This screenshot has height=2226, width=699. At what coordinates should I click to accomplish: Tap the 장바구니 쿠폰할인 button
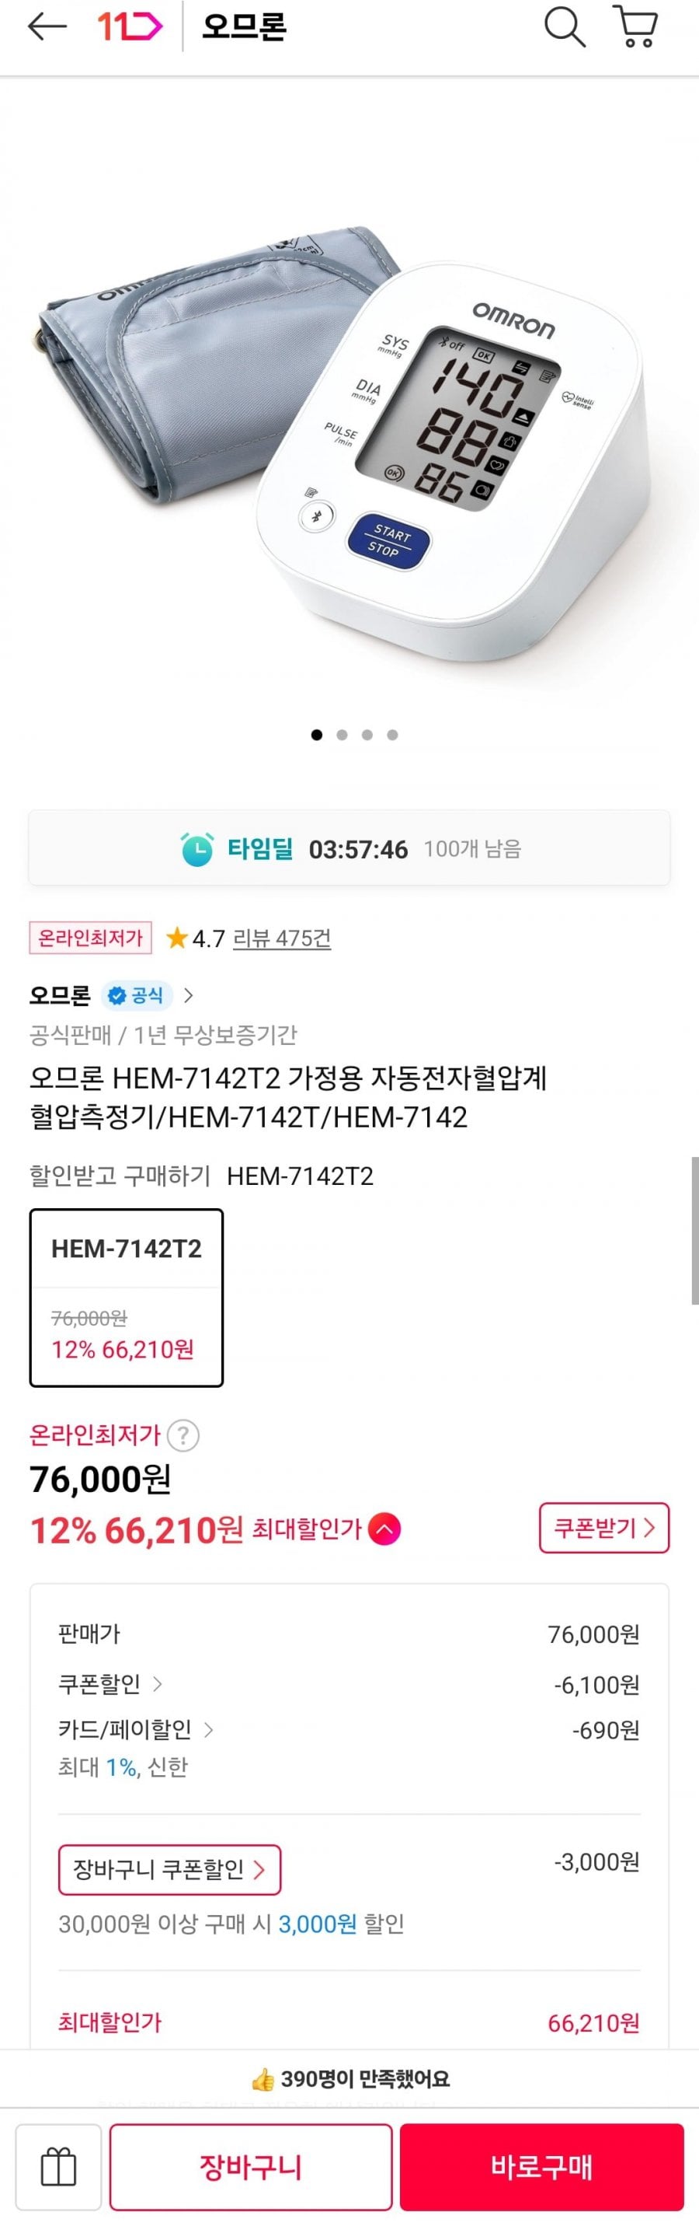coord(169,1869)
